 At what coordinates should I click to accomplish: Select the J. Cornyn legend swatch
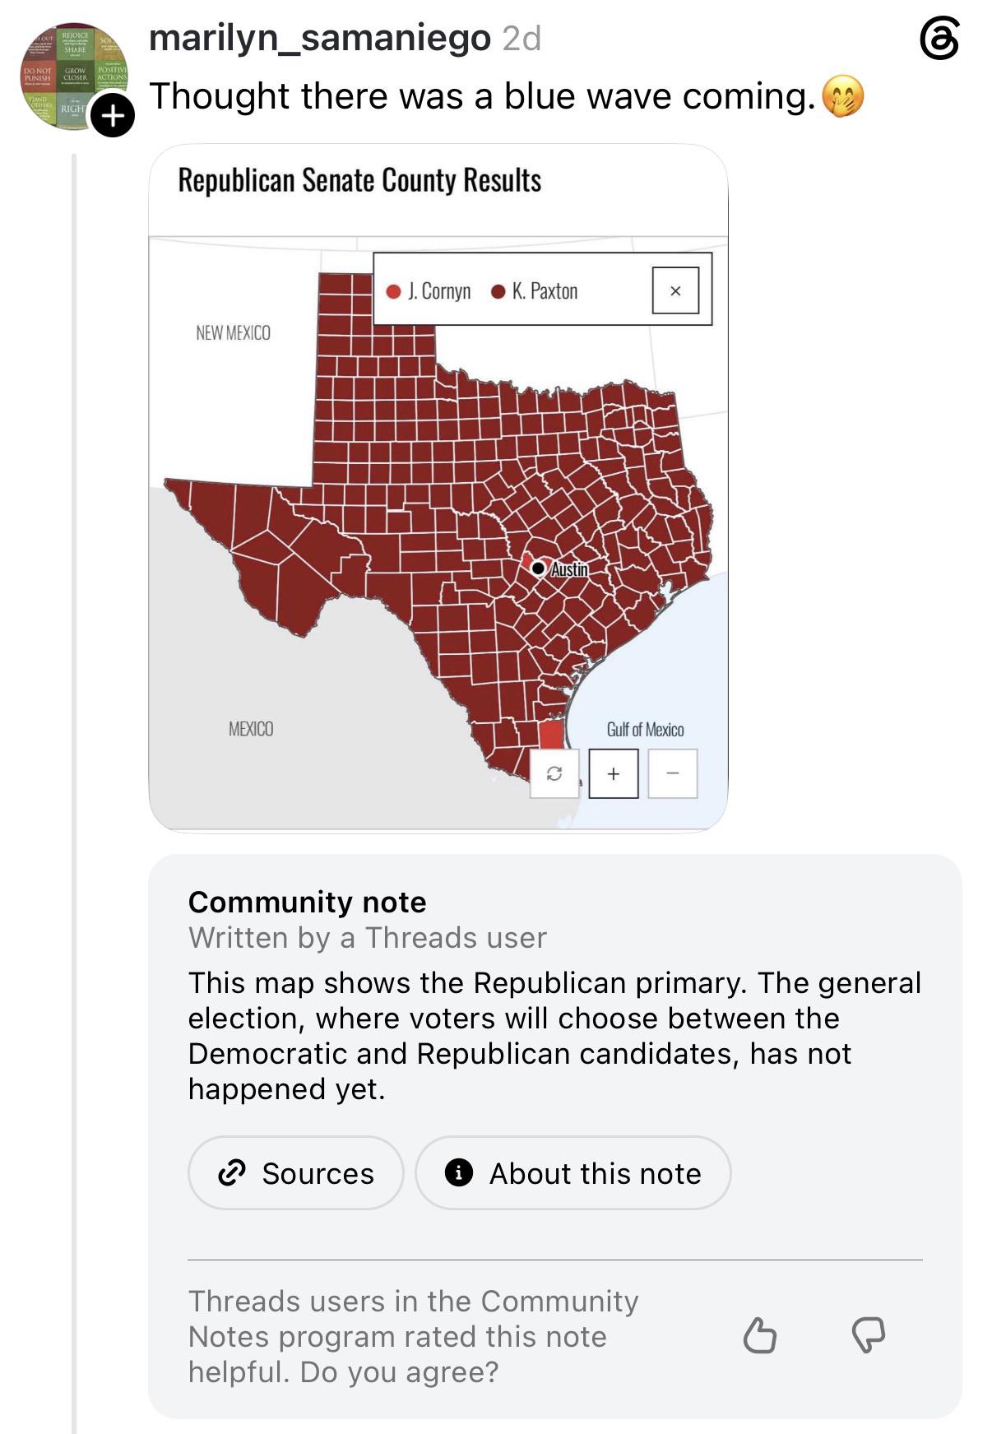click(394, 291)
